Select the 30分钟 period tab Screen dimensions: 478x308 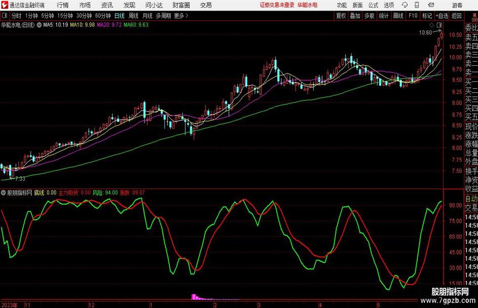tap(84, 16)
